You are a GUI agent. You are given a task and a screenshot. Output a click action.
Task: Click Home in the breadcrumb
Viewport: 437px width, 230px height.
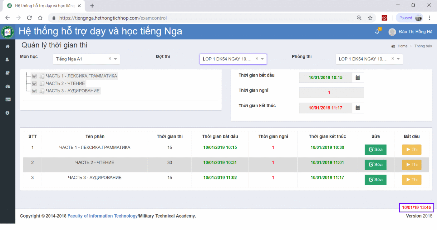(402, 46)
